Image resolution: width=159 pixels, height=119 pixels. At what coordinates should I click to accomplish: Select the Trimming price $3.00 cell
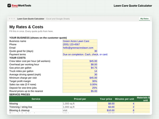pos(106,107)
